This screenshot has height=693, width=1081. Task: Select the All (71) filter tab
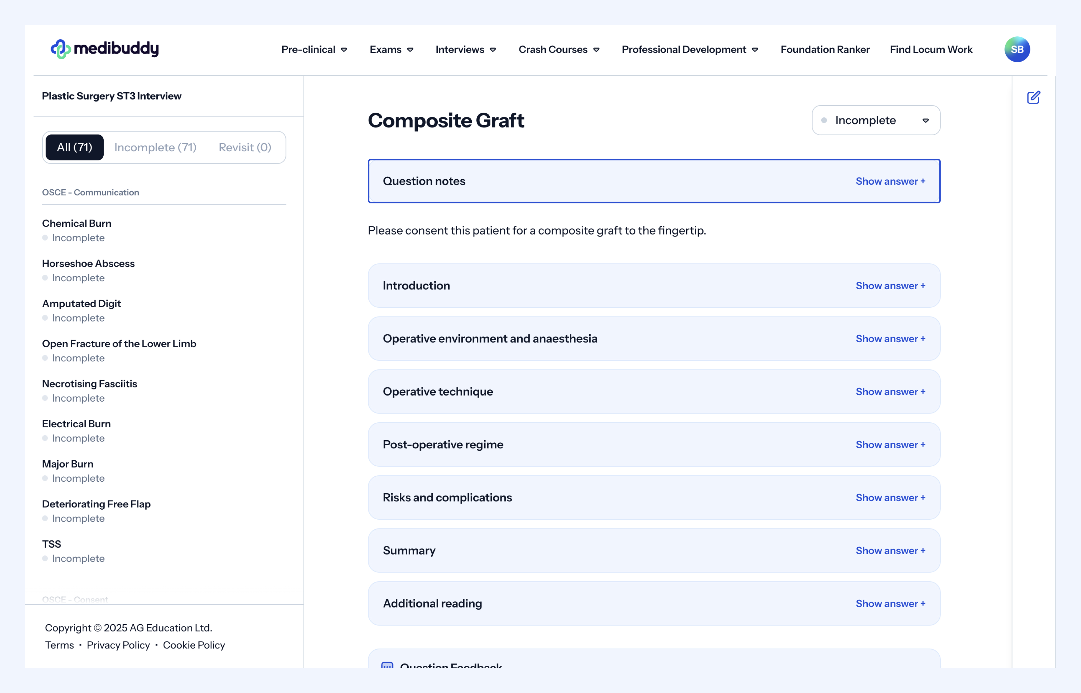75,147
